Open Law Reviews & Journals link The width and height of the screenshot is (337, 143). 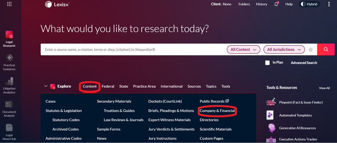(x=124, y=120)
